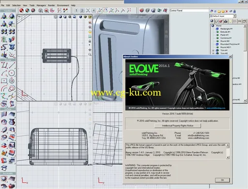248x189 pixels.
Task: Select the Line curve tool
Action: pos(12,65)
